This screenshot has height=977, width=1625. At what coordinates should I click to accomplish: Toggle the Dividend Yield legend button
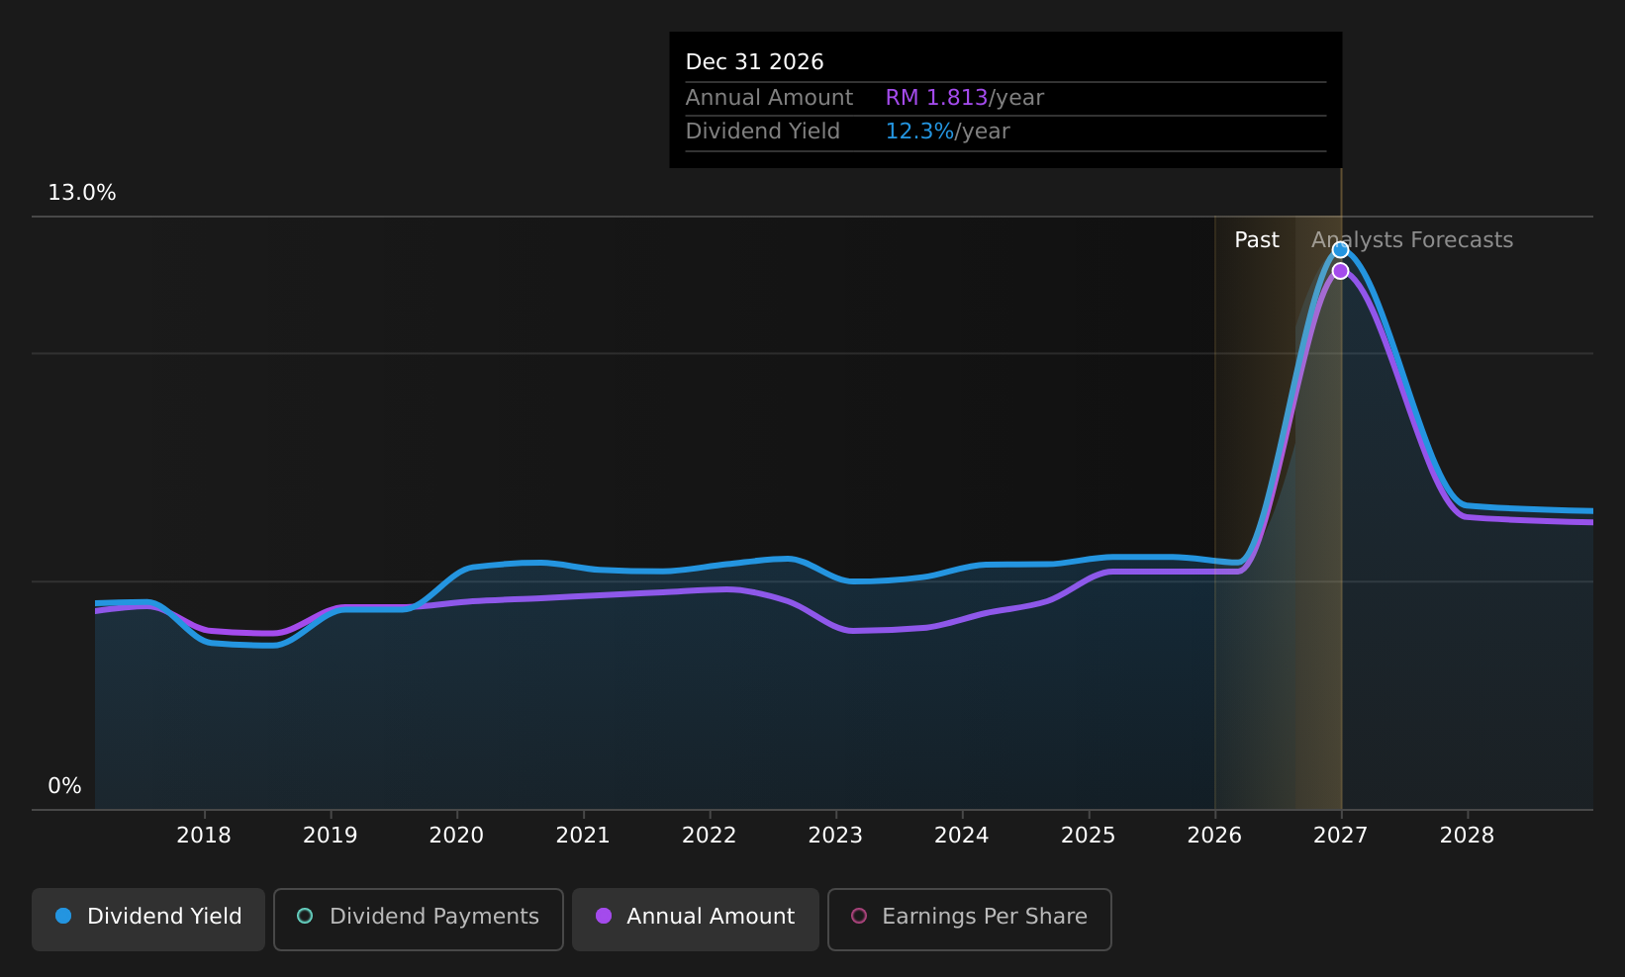148,919
